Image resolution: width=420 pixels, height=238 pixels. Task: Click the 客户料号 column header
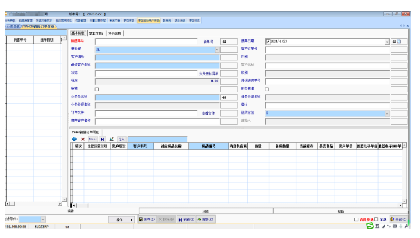pyautogui.click(x=140, y=146)
